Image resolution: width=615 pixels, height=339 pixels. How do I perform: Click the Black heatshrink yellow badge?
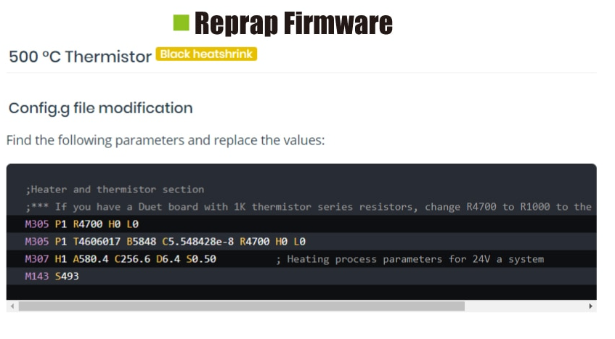(x=206, y=54)
